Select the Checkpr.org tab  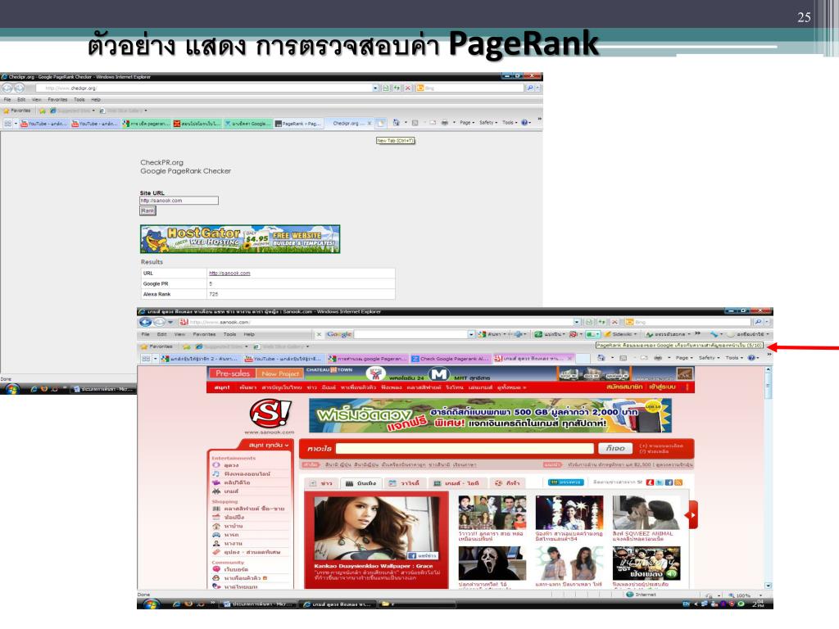click(349, 123)
